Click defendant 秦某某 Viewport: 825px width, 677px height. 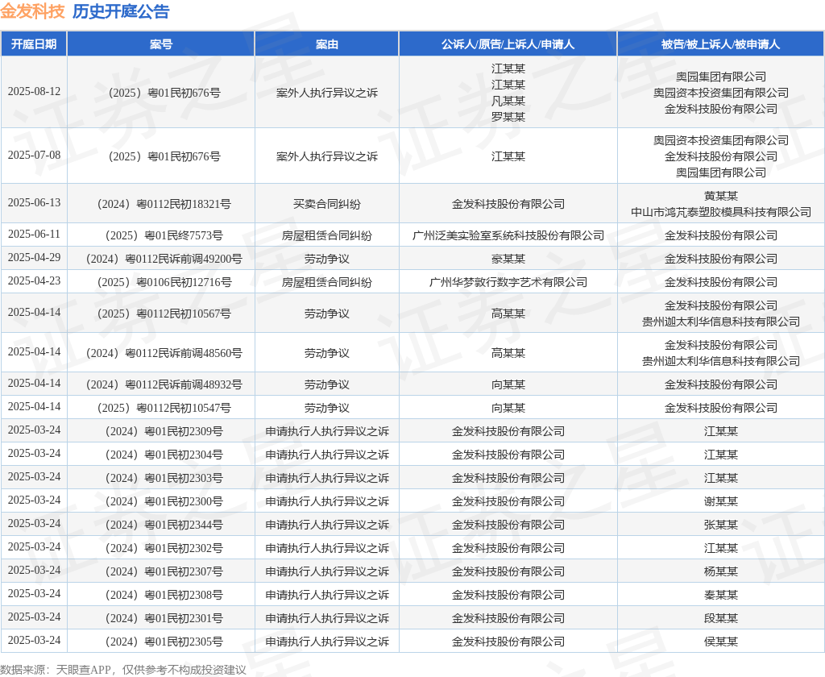click(x=721, y=595)
